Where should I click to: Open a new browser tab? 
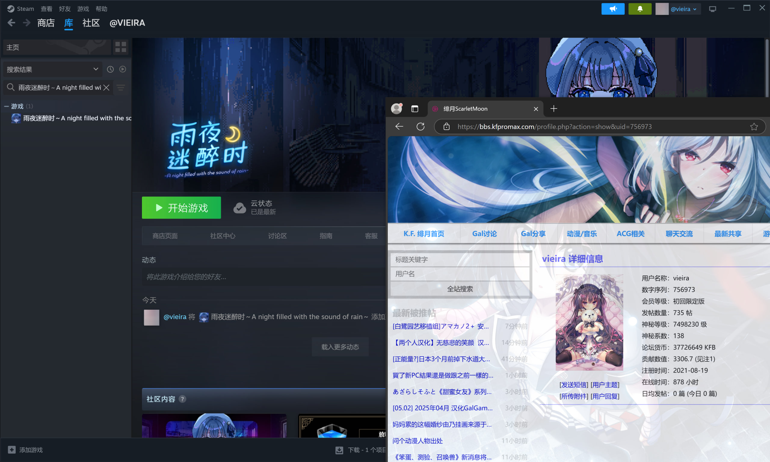(x=554, y=108)
